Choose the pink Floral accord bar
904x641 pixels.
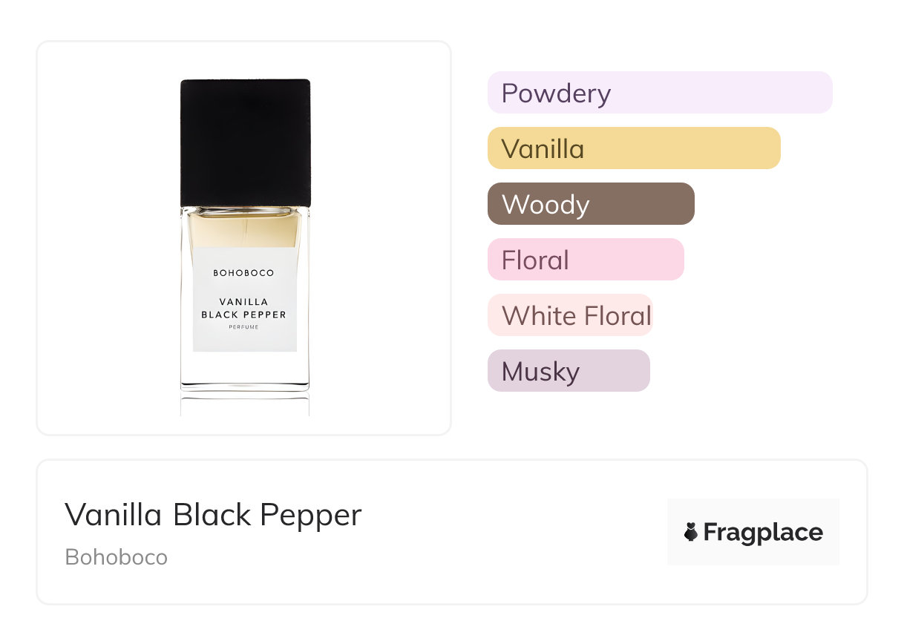585,260
